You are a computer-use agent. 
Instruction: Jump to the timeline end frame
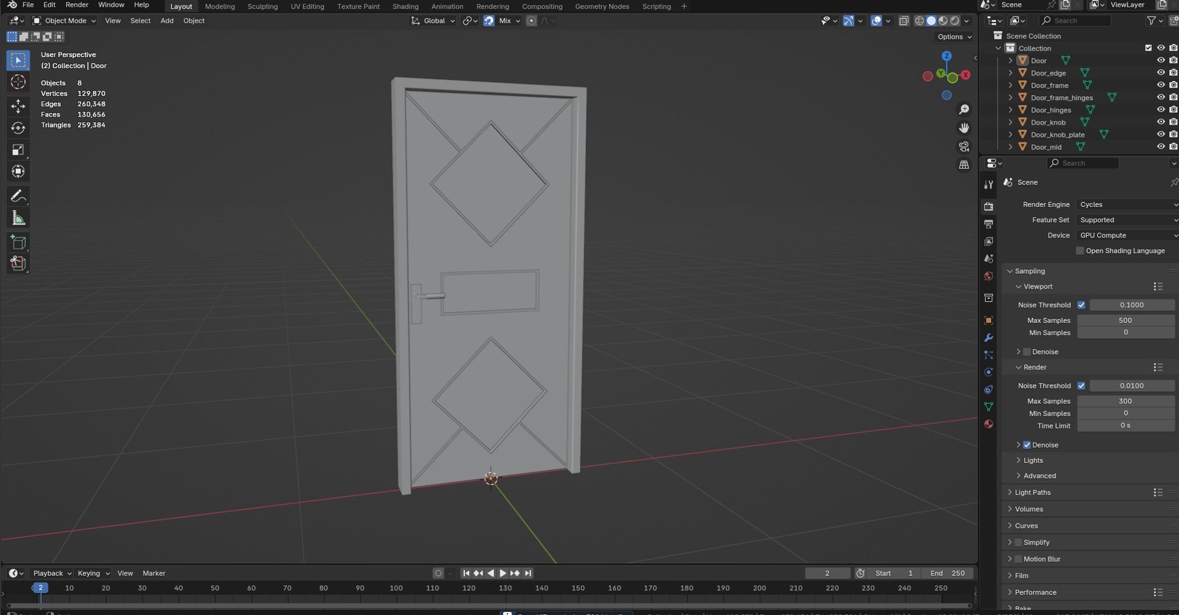tap(527, 573)
